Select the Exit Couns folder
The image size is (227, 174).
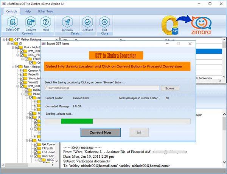pos(48,144)
